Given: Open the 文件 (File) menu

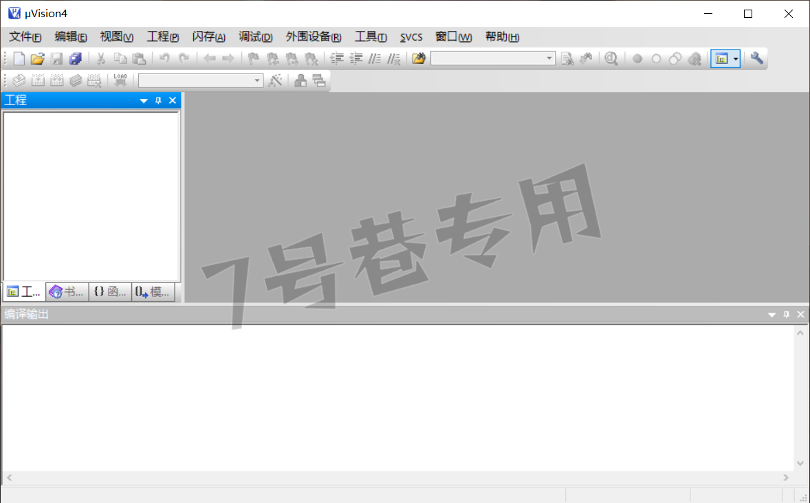Looking at the screenshot, I should [25, 36].
